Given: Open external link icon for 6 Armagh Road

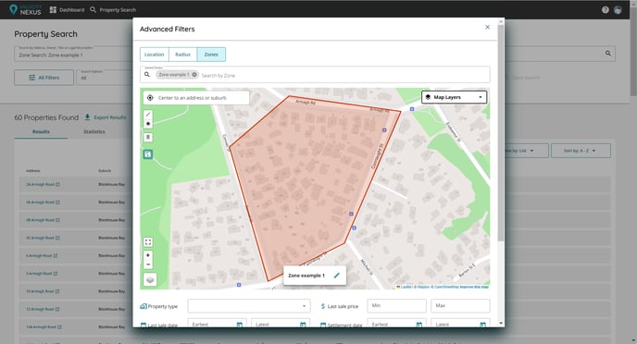Looking at the screenshot, I should pos(56,256).
